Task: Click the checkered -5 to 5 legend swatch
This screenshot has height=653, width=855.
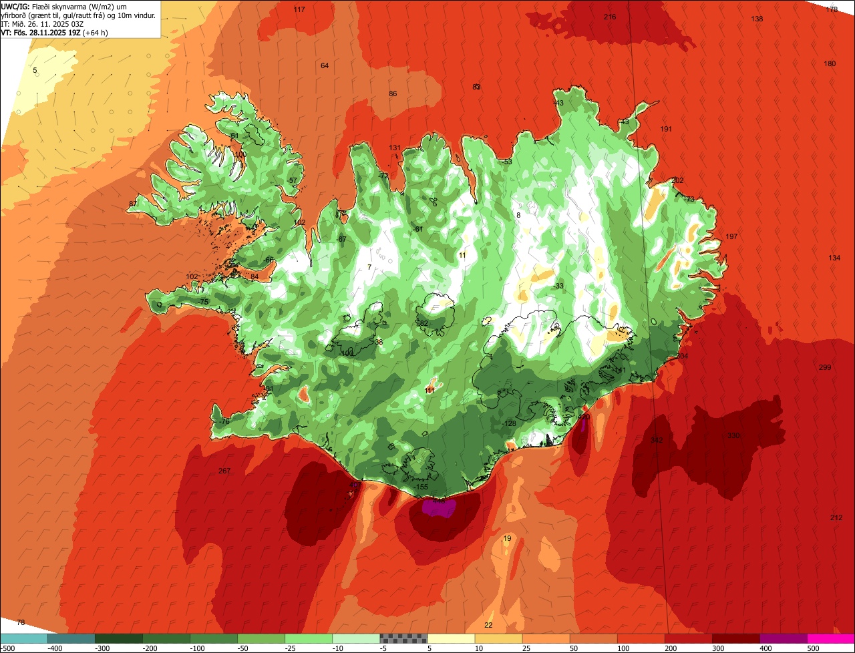Action: (x=403, y=638)
